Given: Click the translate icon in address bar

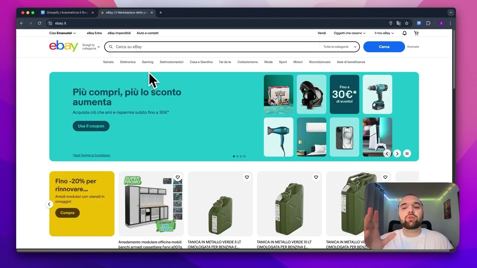Looking at the screenshot, I should click(399, 23).
